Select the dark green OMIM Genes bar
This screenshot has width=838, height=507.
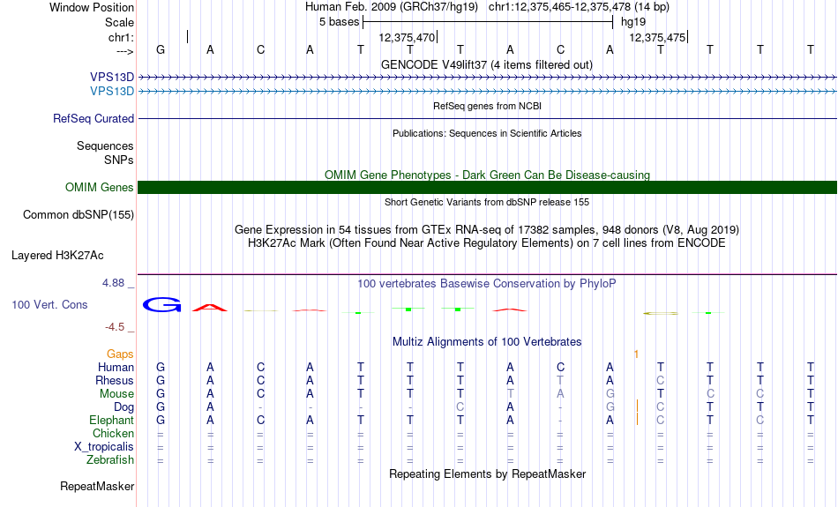coord(488,188)
